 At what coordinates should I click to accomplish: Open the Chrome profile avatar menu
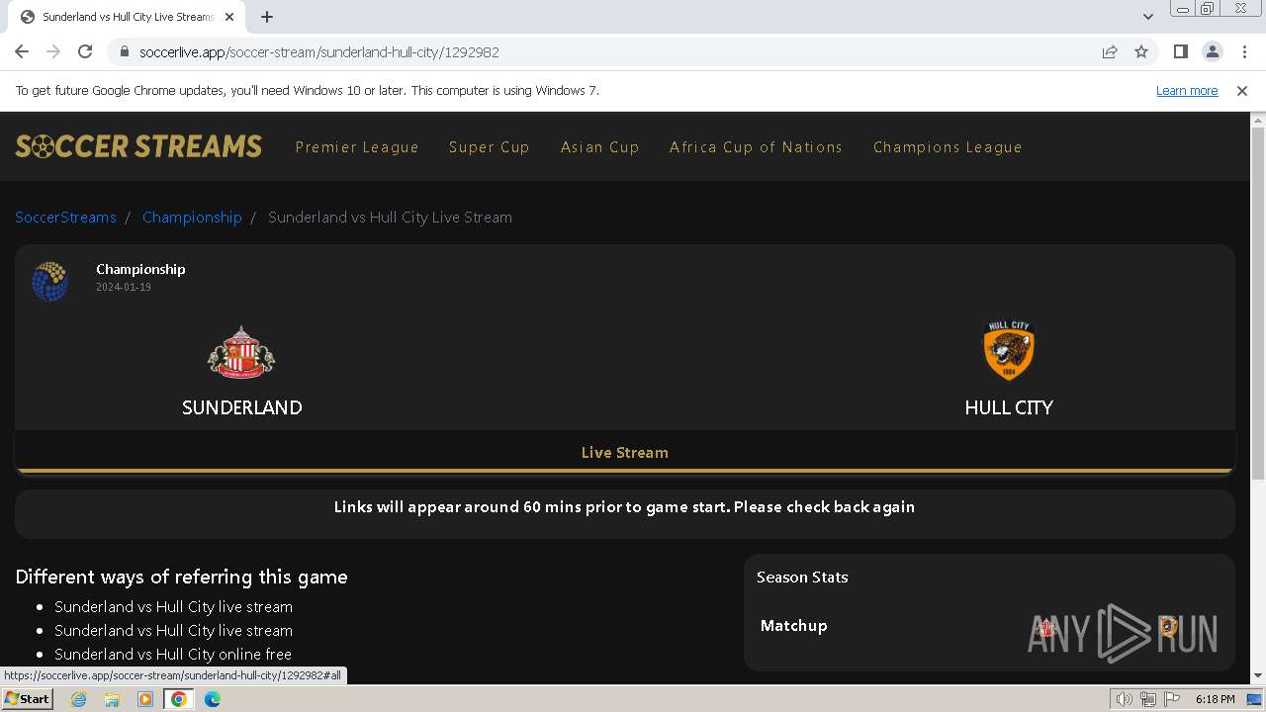click(1212, 51)
